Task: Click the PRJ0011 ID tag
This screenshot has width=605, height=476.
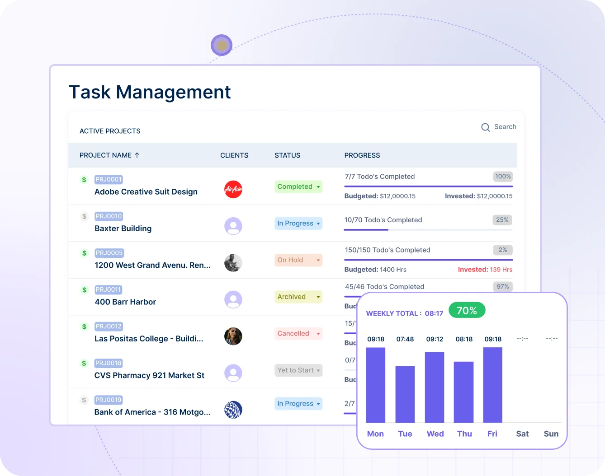Action: click(108, 290)
